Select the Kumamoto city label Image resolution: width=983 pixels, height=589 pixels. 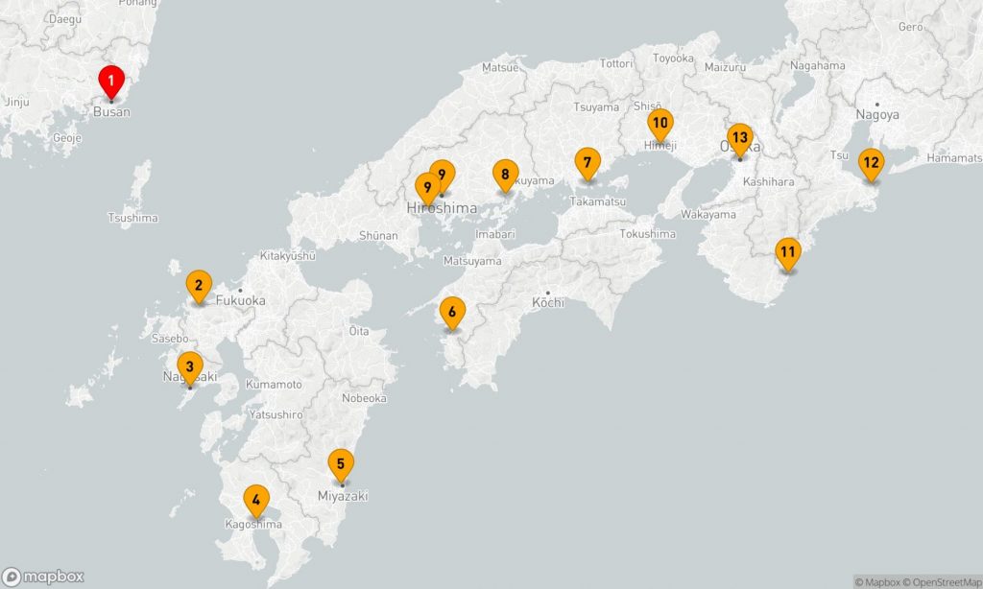pos(274,385)
